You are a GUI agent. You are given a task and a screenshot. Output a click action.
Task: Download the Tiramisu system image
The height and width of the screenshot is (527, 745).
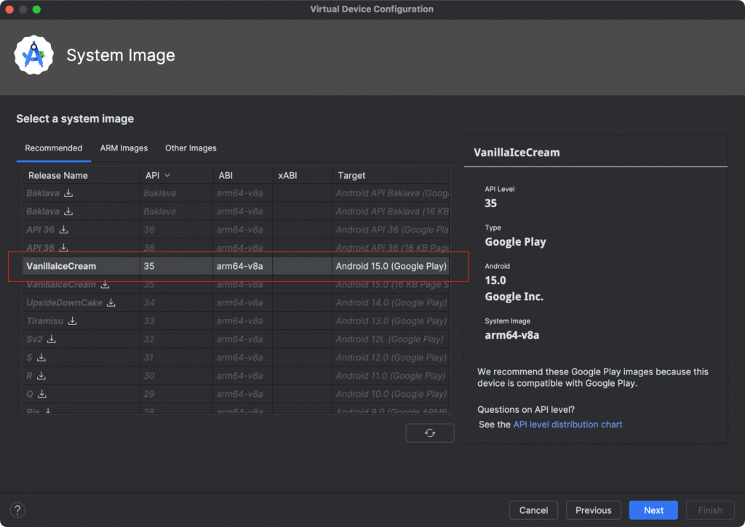click(73, 321)
